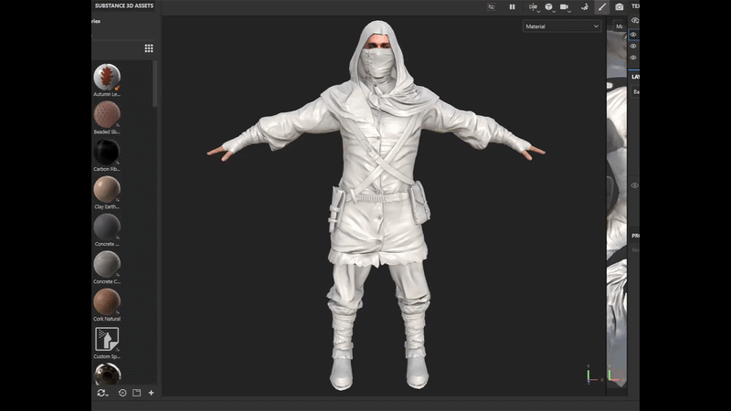
Task: Pause the viewport rendering
Action: 512,6
